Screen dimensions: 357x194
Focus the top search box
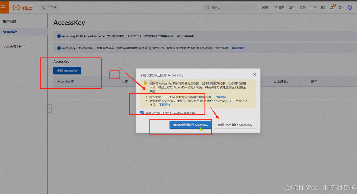tap(230, 8)
